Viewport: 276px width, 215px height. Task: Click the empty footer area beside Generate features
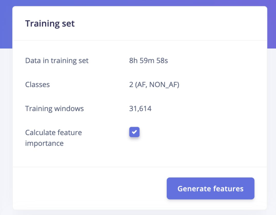tap(89, 189)
